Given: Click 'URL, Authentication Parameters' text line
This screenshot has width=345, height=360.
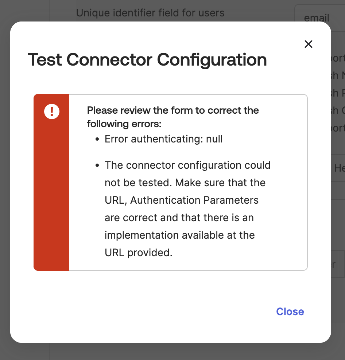Looking at the screenshot, I should click(181, 200).
